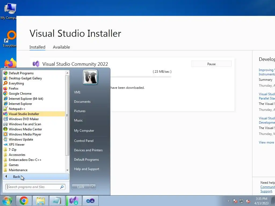Open Windows Update

34,139
